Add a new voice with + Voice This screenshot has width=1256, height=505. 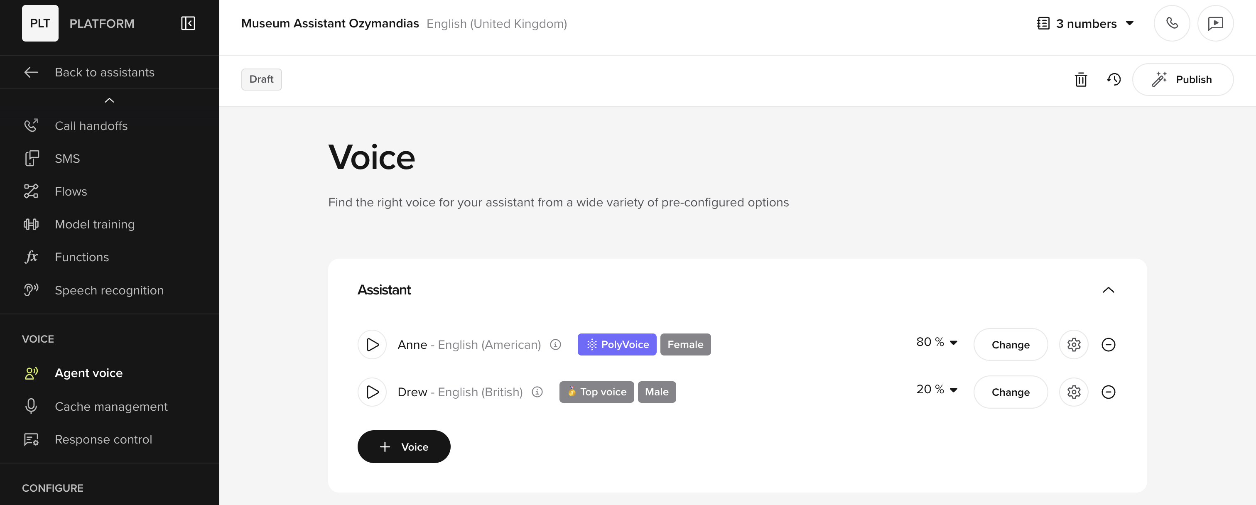tap(404, 446)
